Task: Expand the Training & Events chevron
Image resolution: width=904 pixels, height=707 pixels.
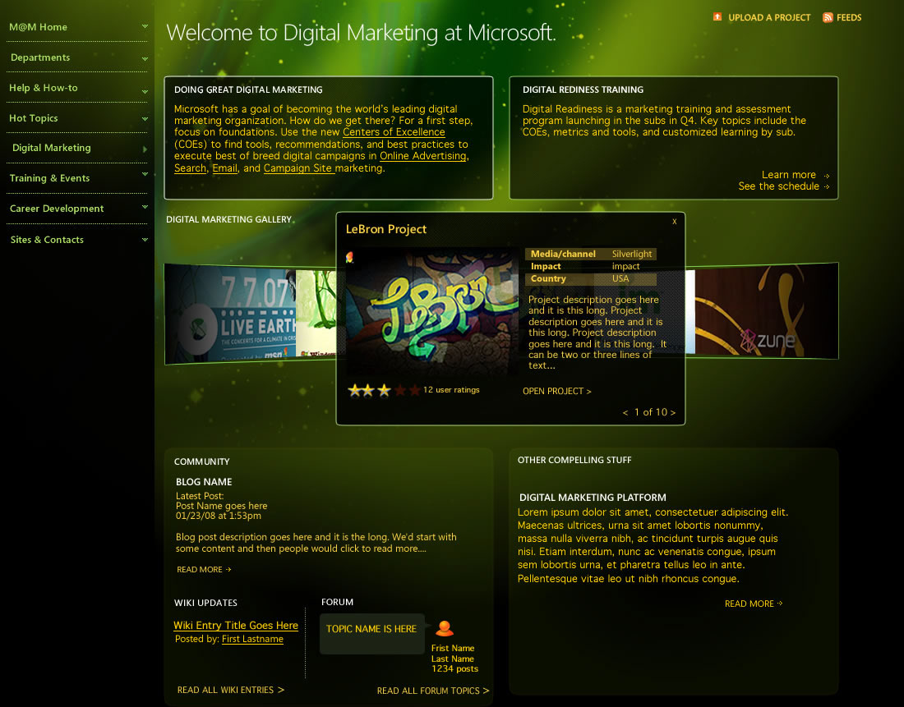Action: point(145,174)
